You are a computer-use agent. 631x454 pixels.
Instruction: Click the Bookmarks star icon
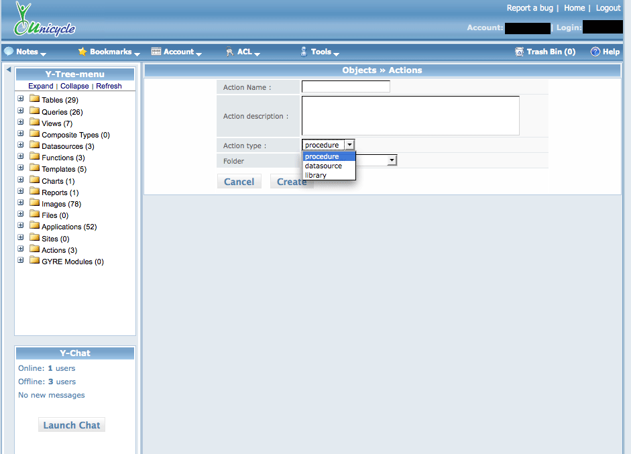[x=82, y=52]
